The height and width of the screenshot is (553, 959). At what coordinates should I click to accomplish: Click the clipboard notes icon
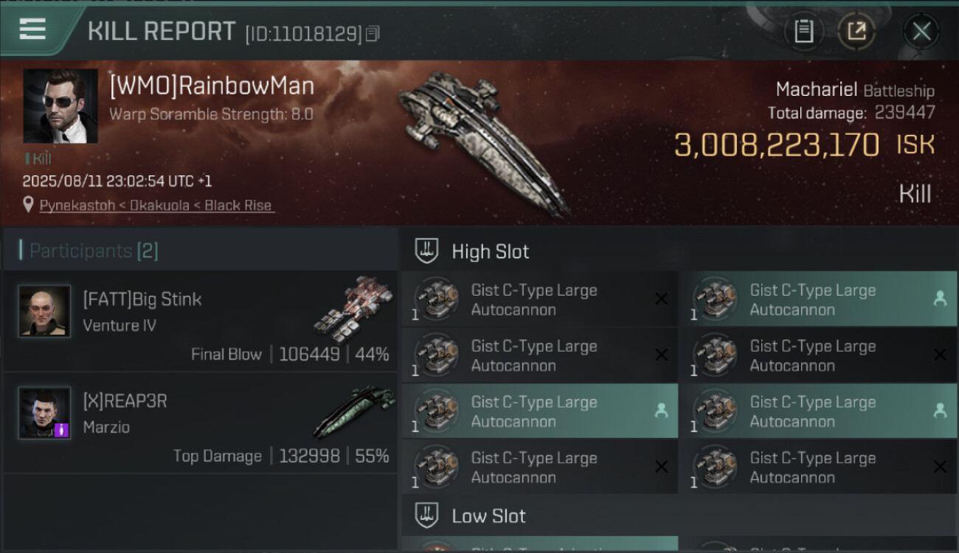point(803,31)
